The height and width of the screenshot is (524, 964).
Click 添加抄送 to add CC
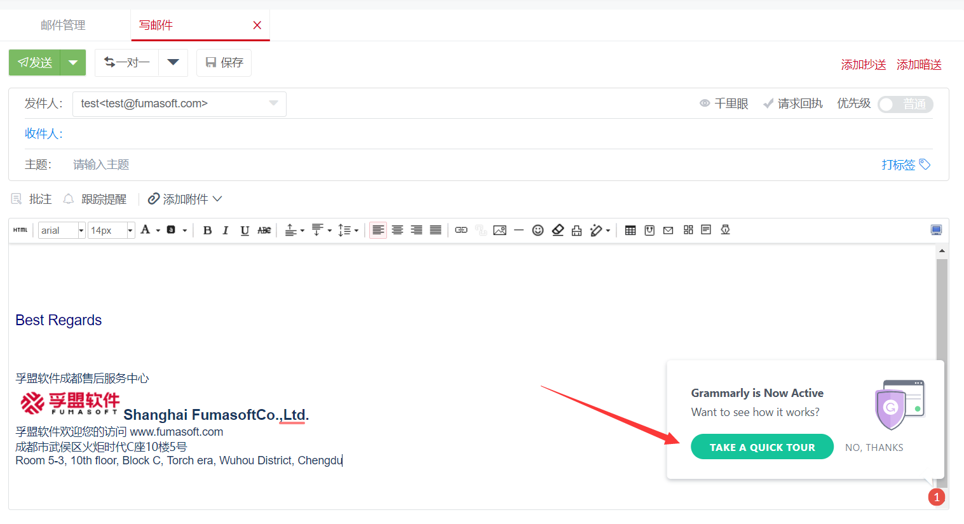pos(863,65)
